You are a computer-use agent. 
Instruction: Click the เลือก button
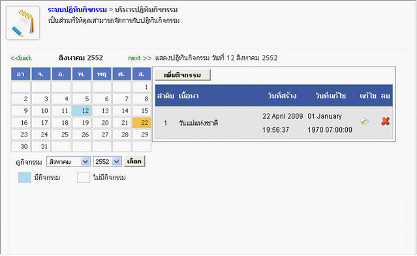click(134, 161)
